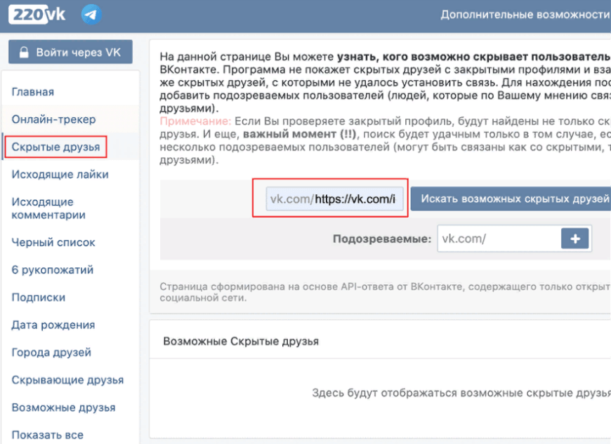This screenshot has height=444, width=611.
Task: Click Показать все in the sidebar
Action: click(48, 435)
